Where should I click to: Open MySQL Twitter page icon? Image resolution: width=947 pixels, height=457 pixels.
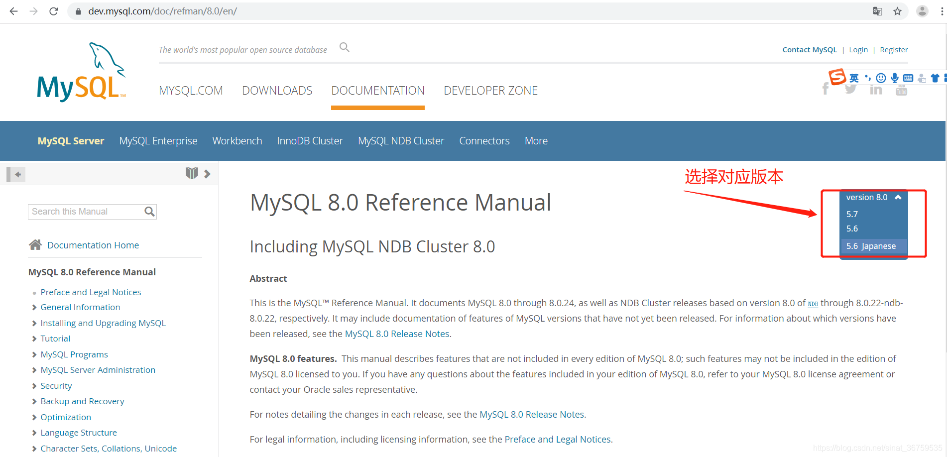[850, 89]
